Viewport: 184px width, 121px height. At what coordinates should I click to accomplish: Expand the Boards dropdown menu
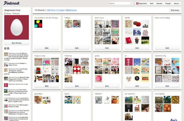point(160,3)
